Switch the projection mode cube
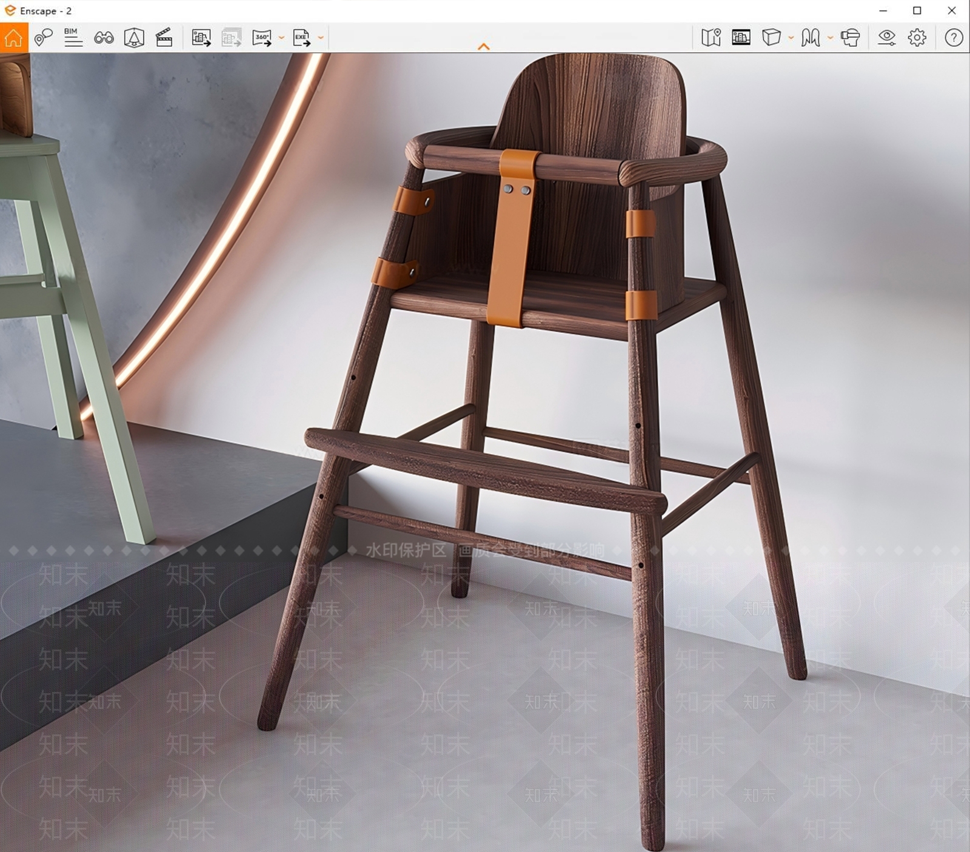 click(x=771, y=38)
